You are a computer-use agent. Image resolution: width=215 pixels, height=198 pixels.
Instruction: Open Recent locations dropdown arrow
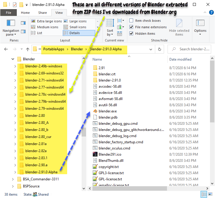21,49
